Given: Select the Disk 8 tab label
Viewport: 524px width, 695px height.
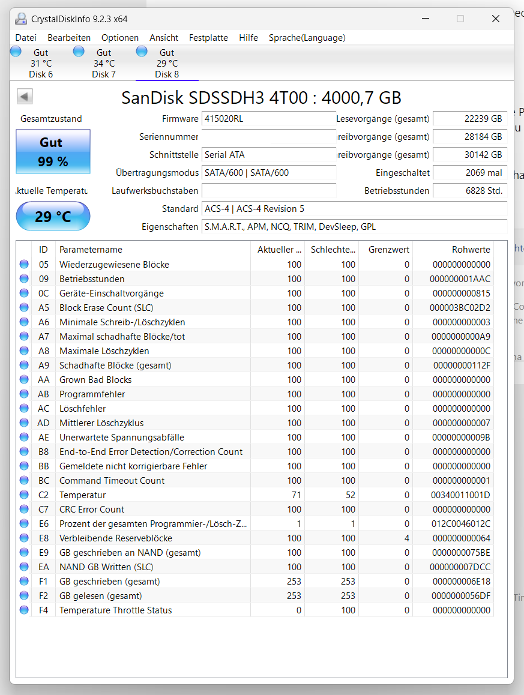Looking at the screenshot, I should click(x=167, y=74).
